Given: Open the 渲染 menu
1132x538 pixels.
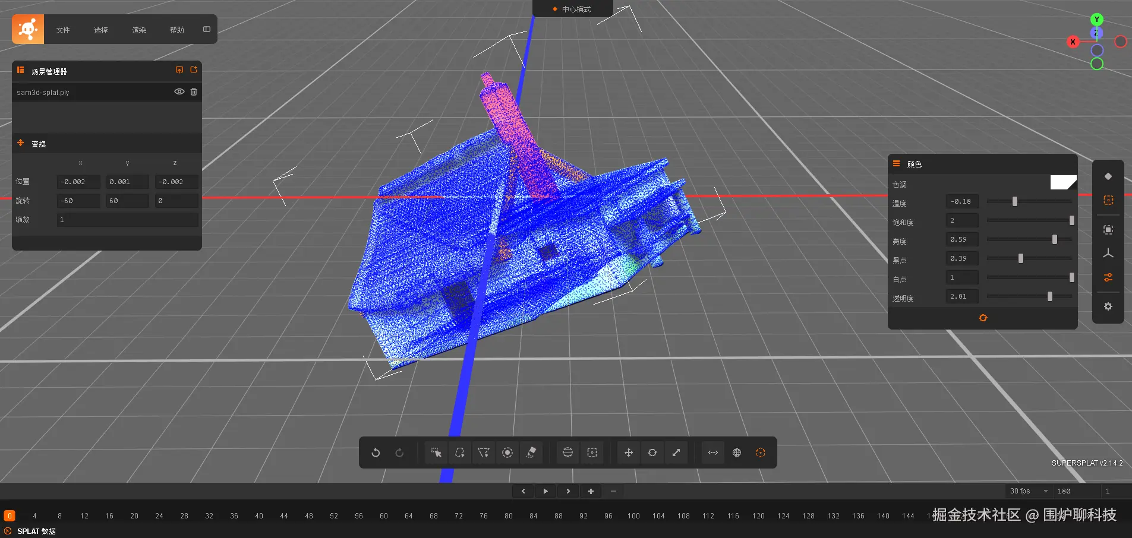Looking at the screenshot, I should pos(139,30).
